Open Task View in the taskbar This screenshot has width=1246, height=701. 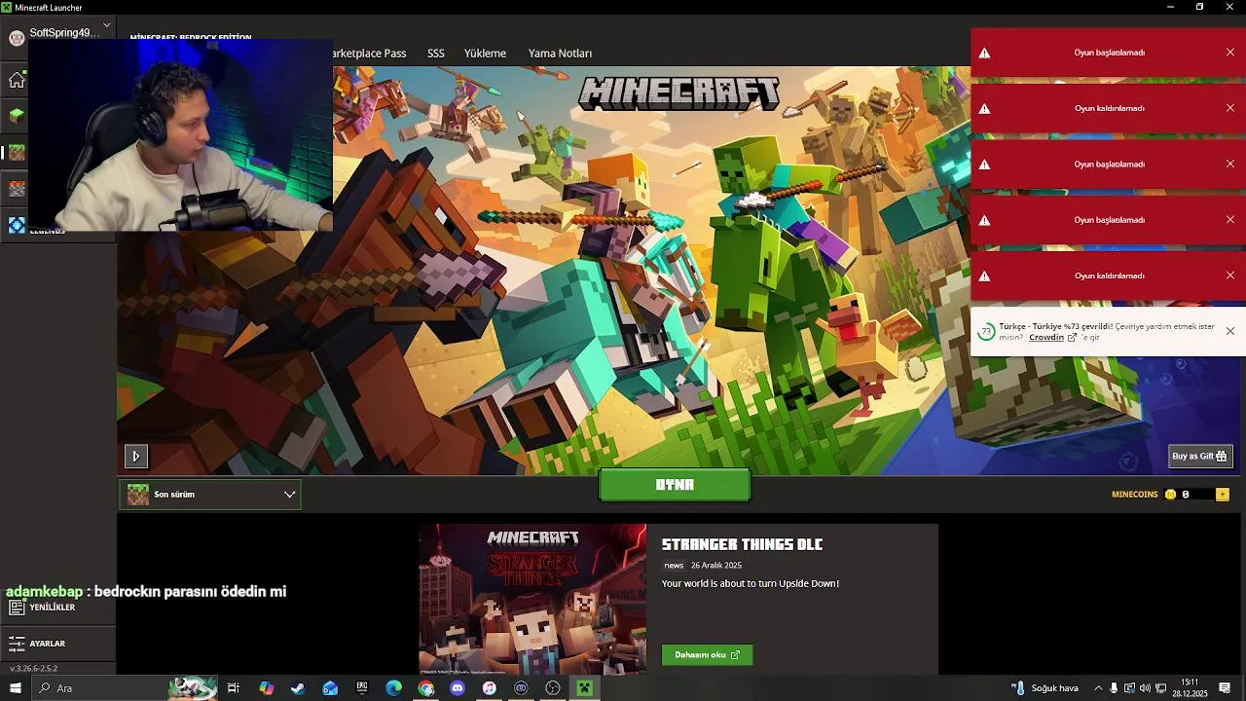coord(234,688)
